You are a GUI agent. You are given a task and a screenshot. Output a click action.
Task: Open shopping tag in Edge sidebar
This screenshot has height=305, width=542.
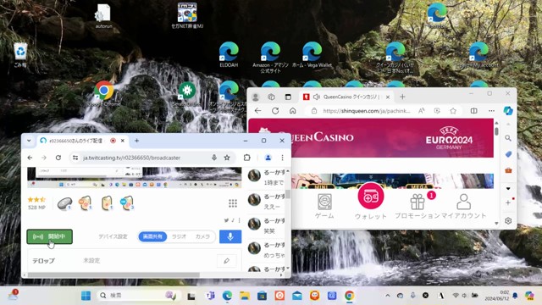pyautogui.click(x=508, y=154)
